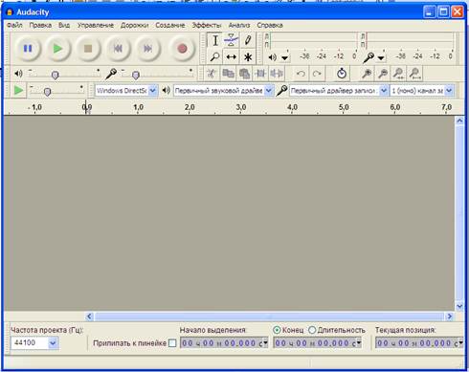Image resolution: width=469 pixels, height=372 pixels.
Task: Select the Envelope tool
Action: (231, 40)
